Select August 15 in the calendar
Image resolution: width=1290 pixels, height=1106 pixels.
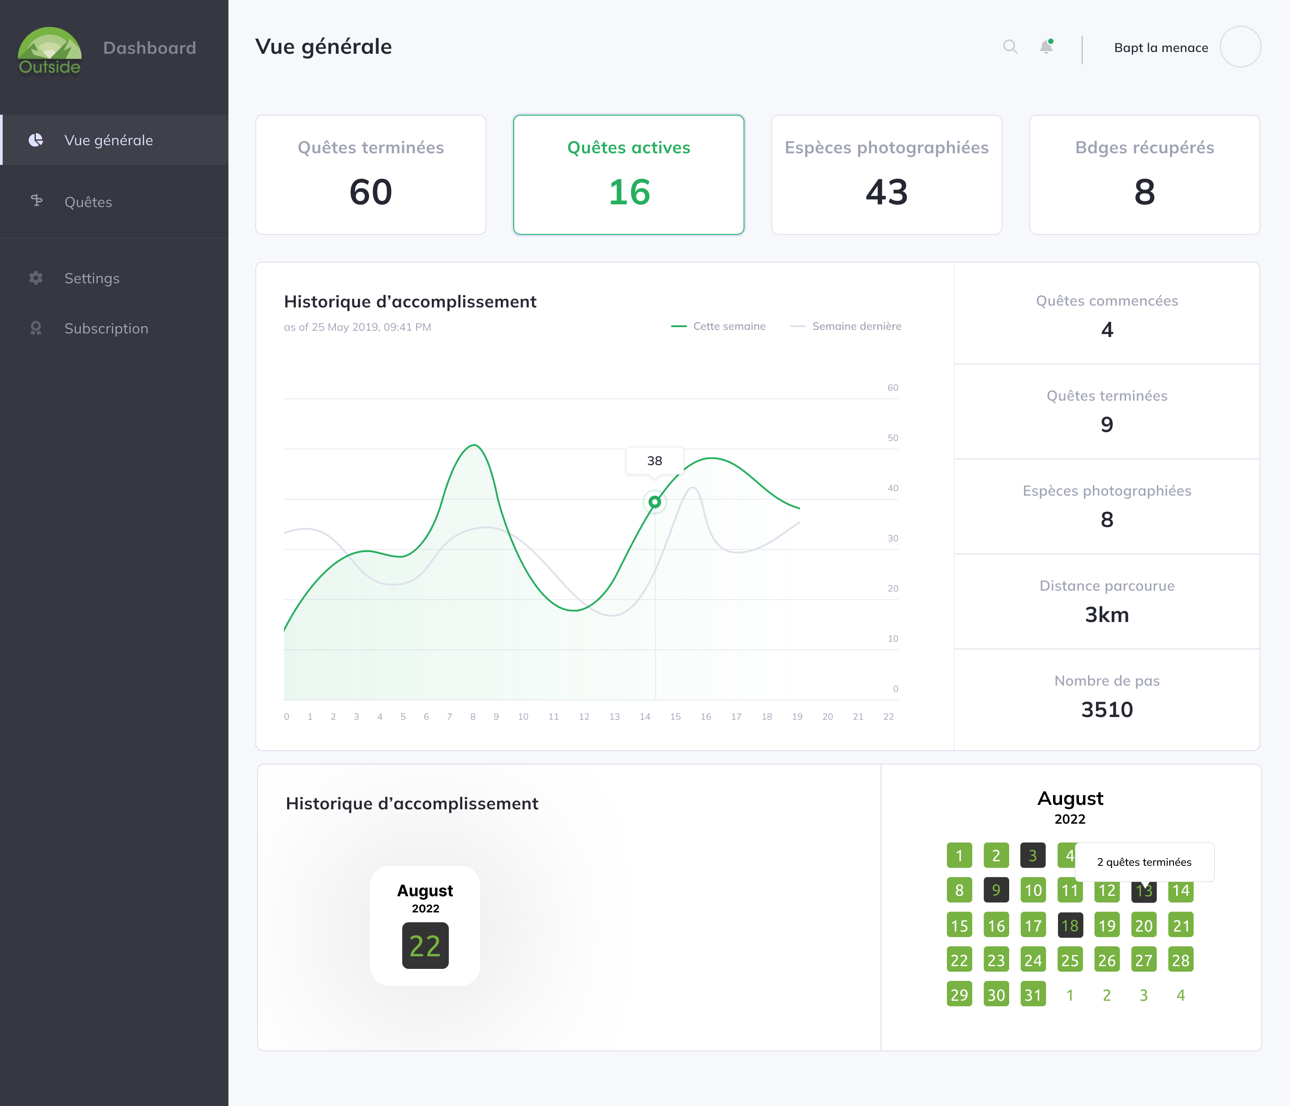click(959, 925)
